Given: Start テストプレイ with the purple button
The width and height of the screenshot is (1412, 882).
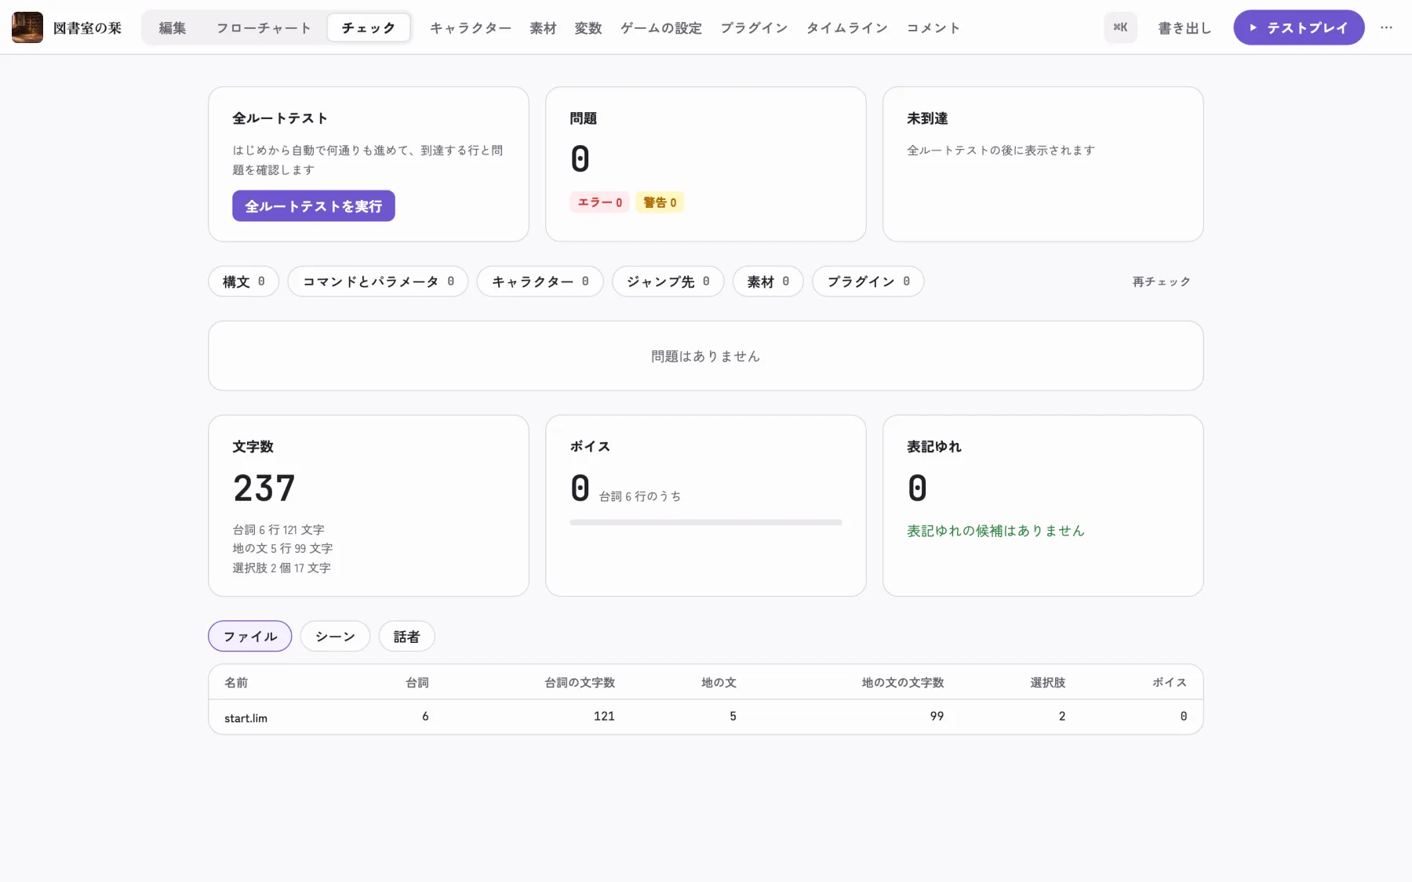Looking at the screenshot, I should tap(1298, 27).
